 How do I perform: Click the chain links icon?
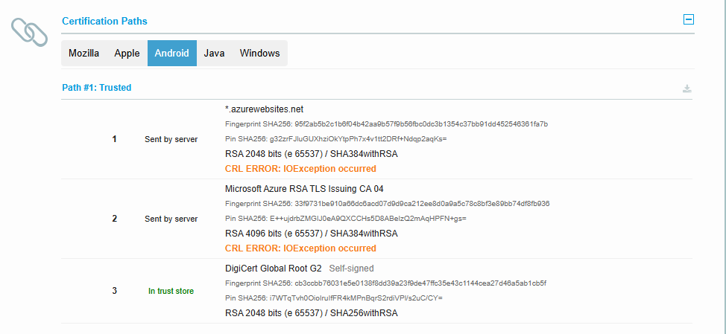tap(30, 32)
